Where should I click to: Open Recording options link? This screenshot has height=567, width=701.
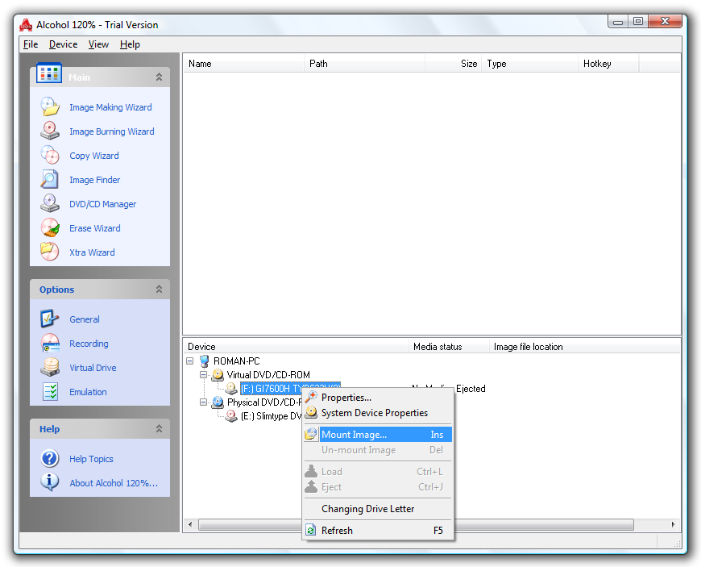click(x=89, y=344)
